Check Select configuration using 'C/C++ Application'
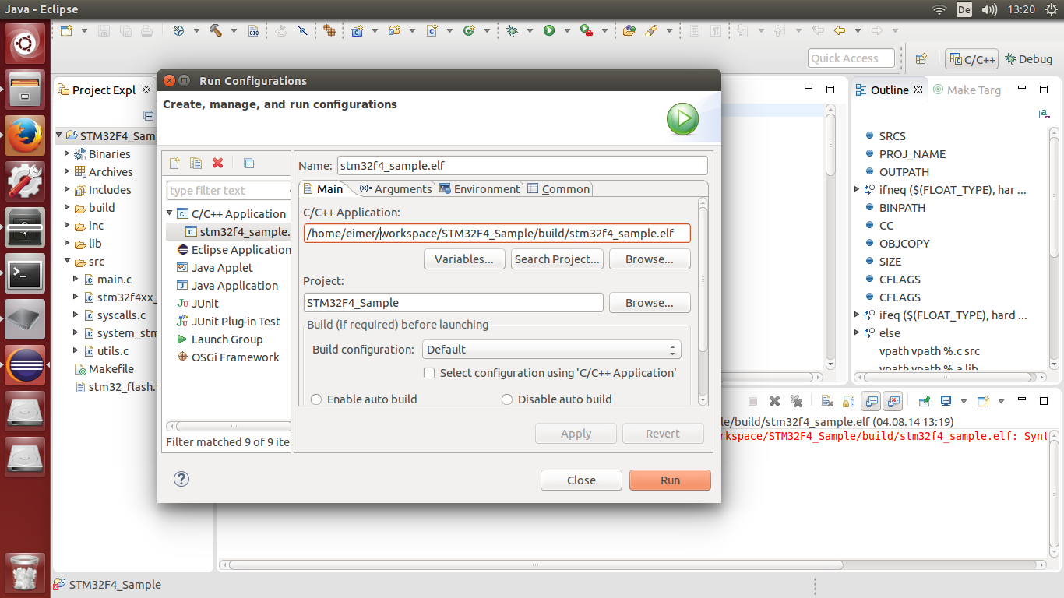 pyautogui.click(x=429, y=373)
